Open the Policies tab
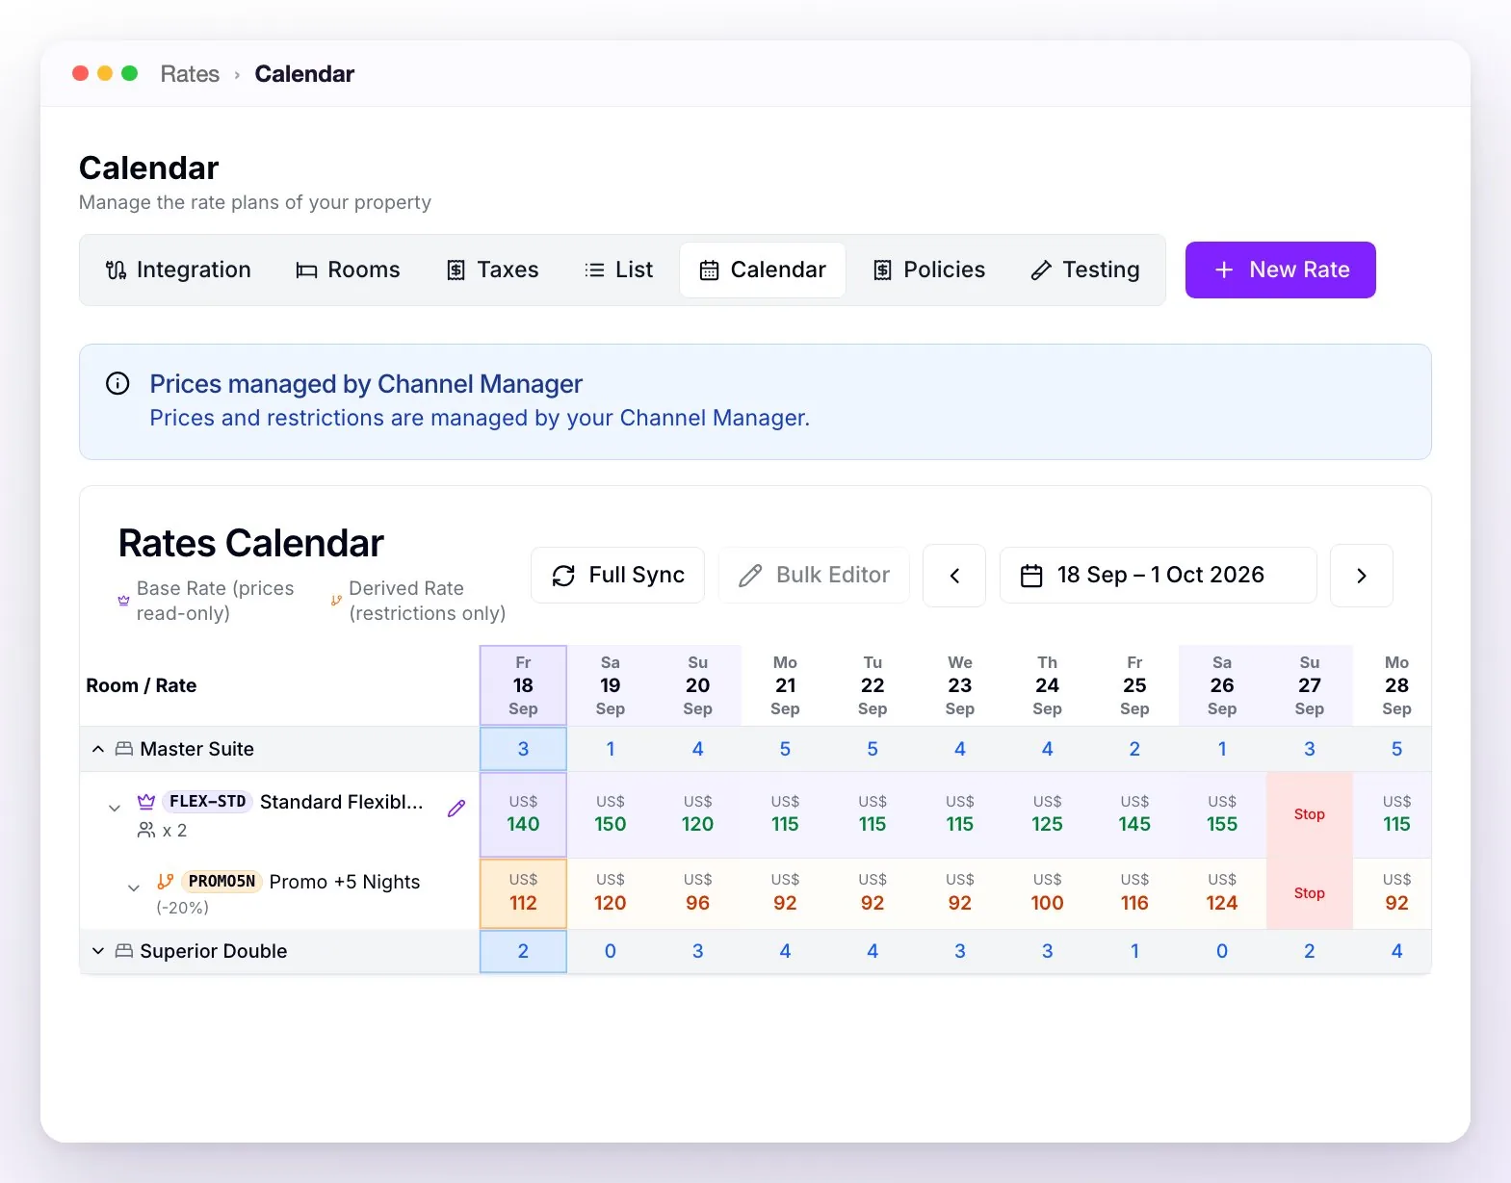This screenshot has width=1511, height=1183. click(929, 270)
